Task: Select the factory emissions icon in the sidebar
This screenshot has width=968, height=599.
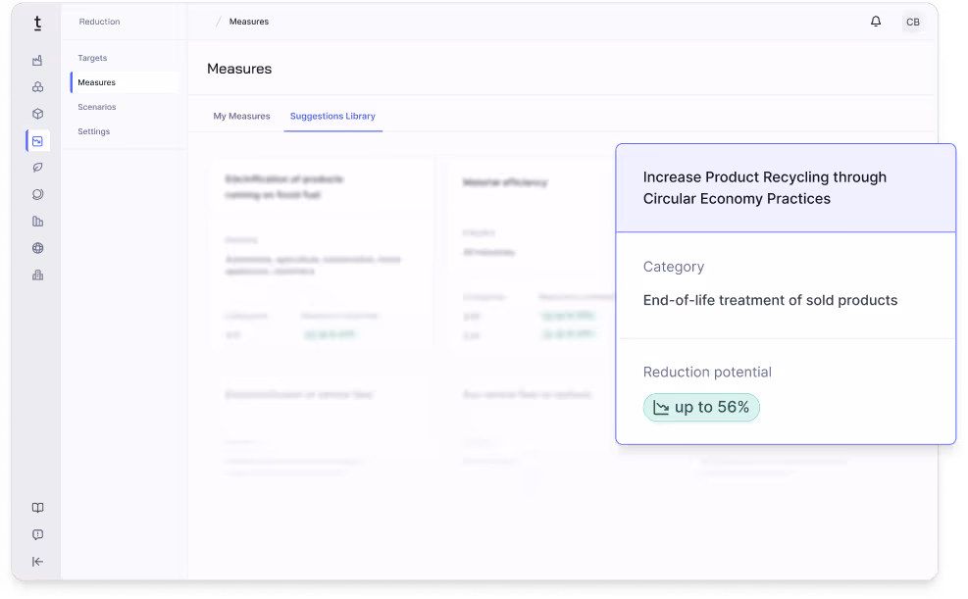Action: (x=37, y=59)
